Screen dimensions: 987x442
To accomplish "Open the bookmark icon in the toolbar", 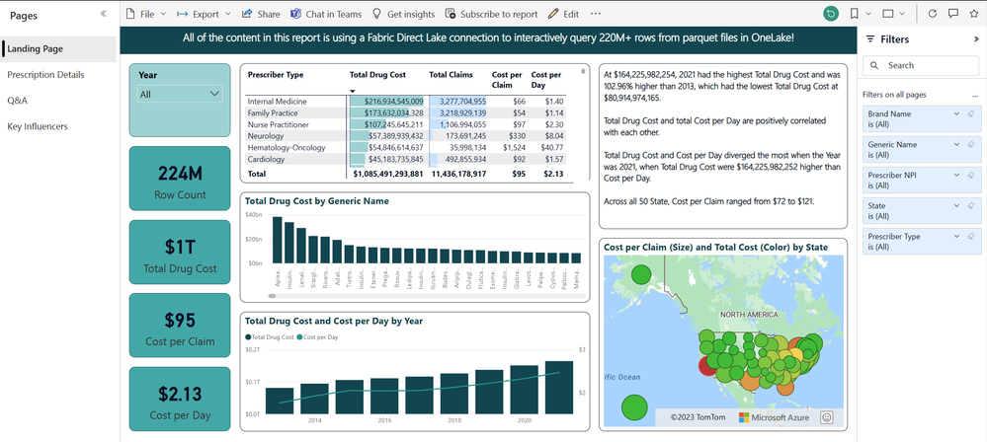I will point(855,14).
